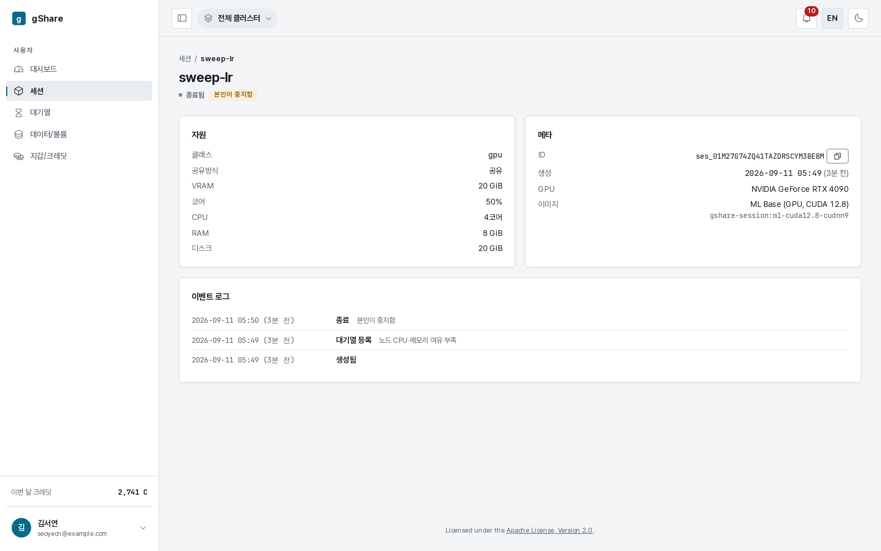Screen dimensions: 881x551
Task: Click the 코어 50% value
Action: tap(494, 202)
